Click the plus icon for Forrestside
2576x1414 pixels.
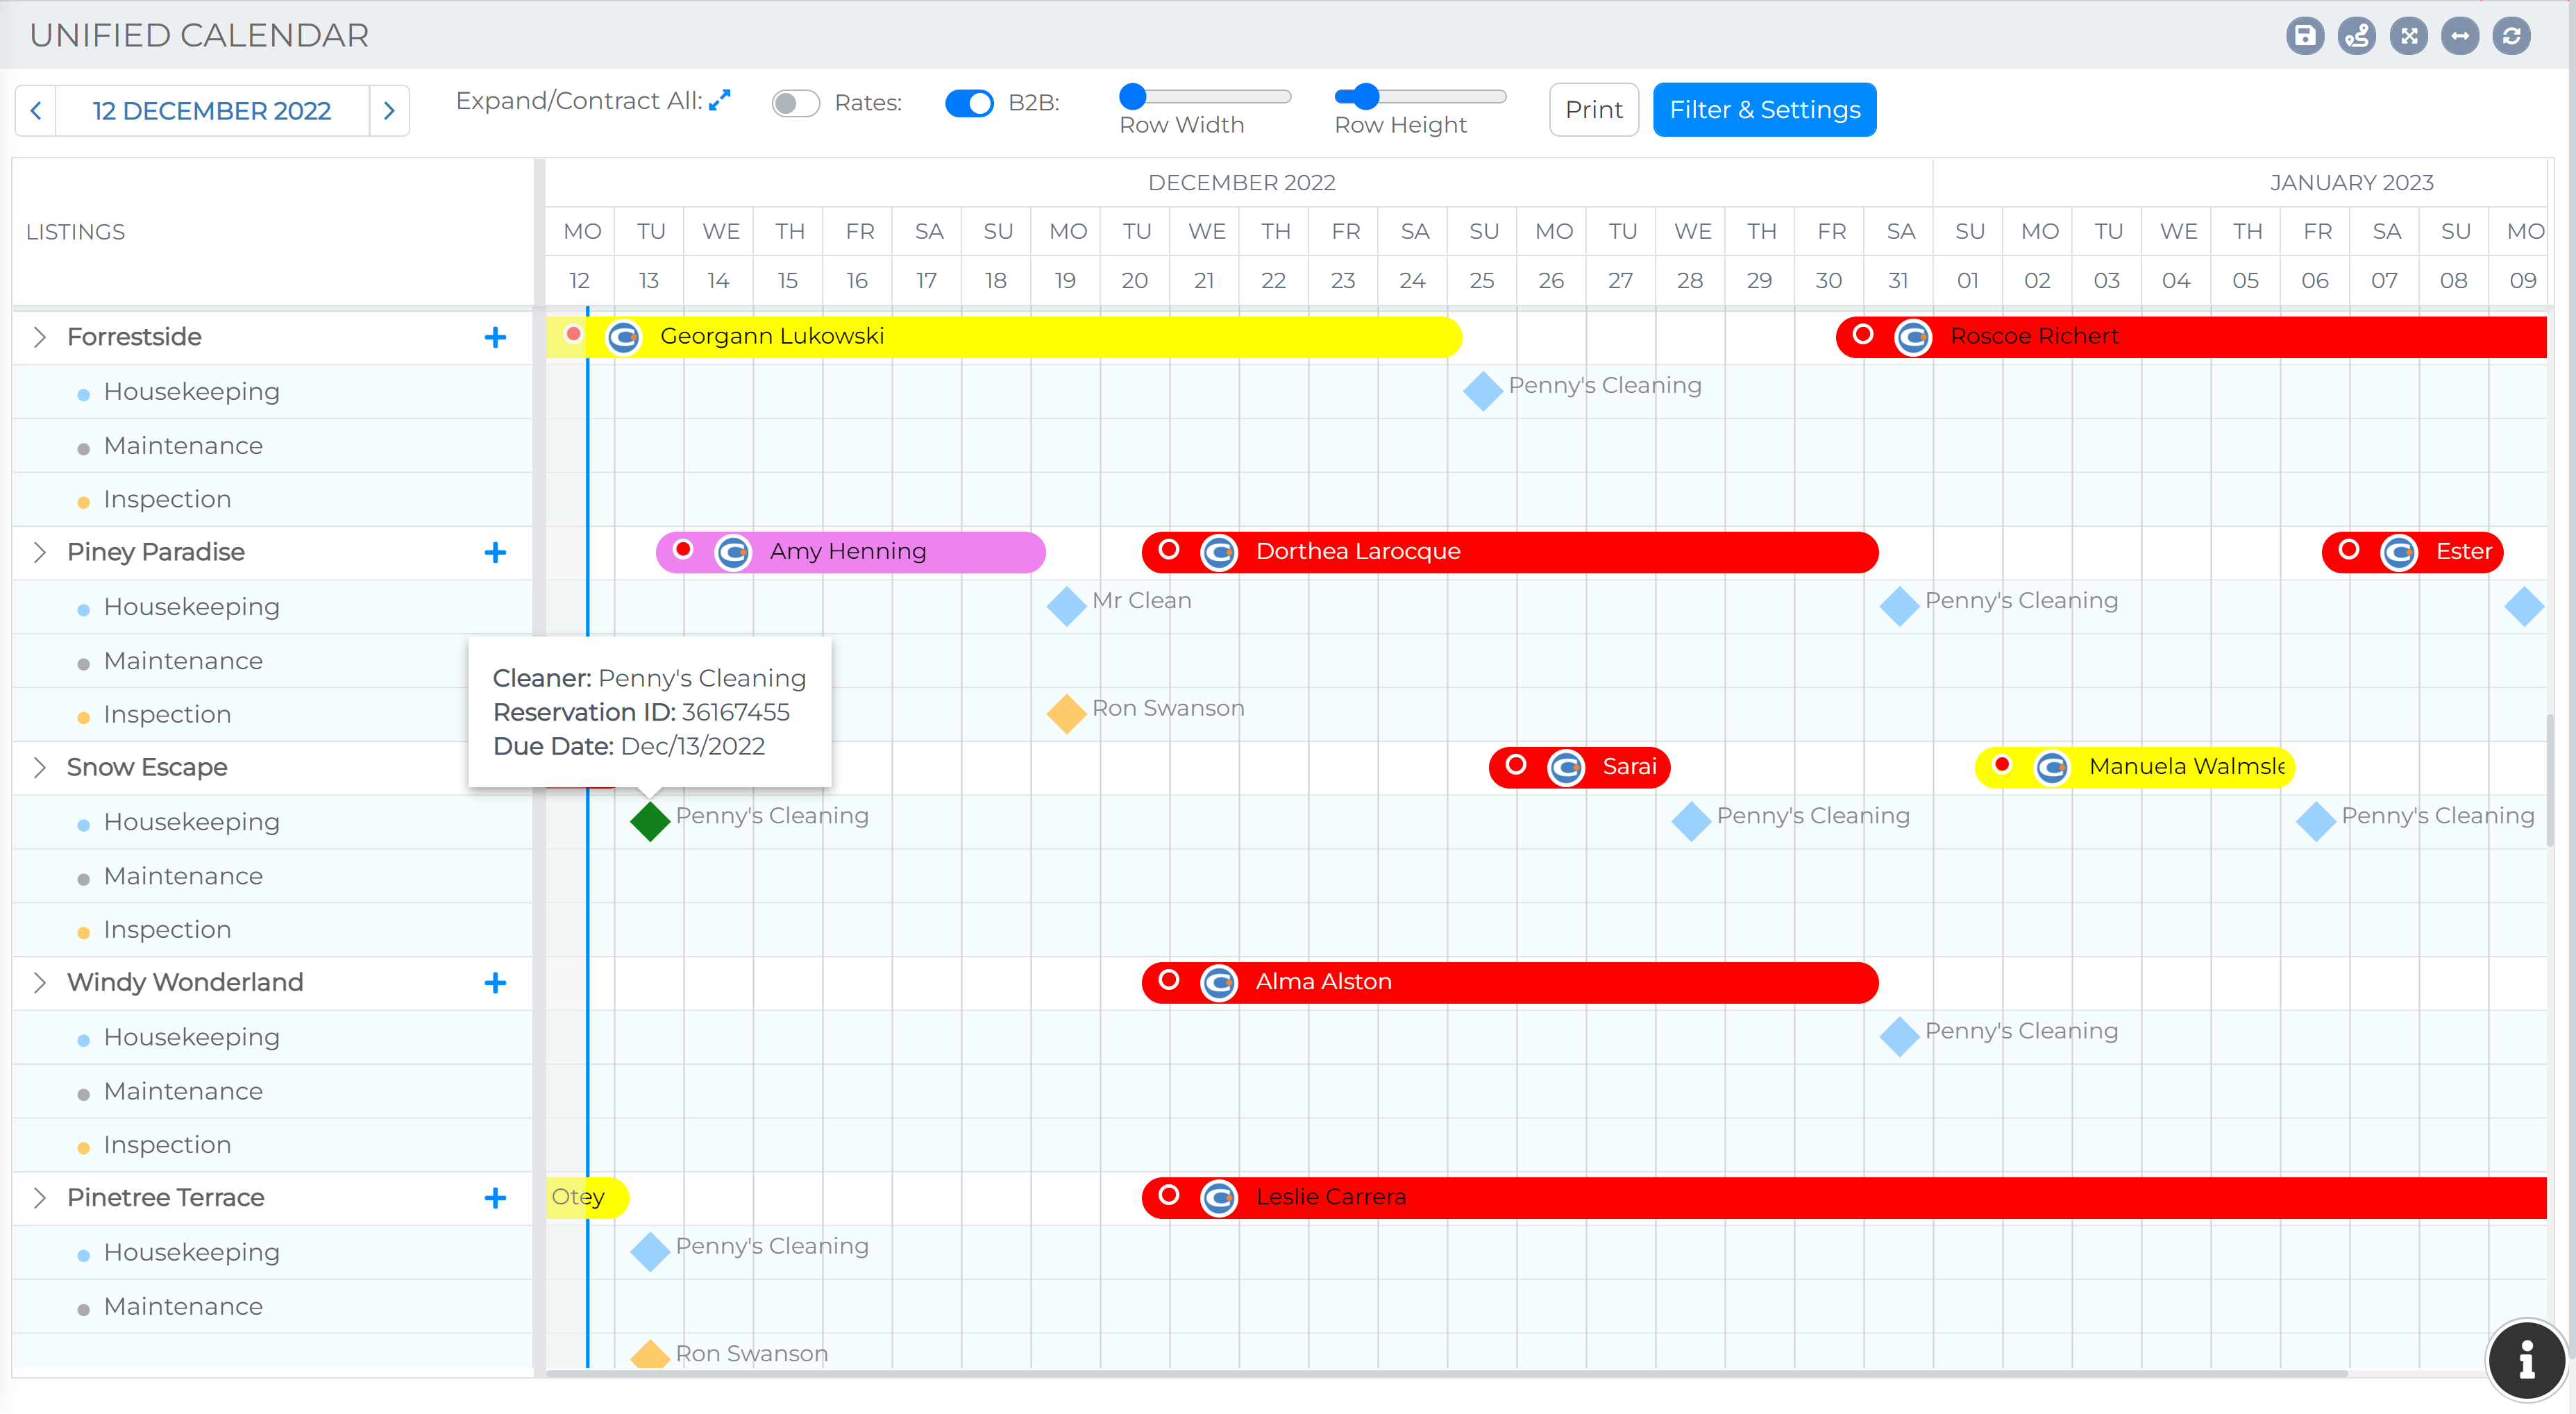point(495,338)
